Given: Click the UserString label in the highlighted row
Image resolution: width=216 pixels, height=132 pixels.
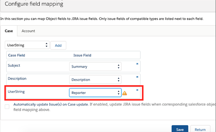Looking at the screenshot, I should coord(16,91).
